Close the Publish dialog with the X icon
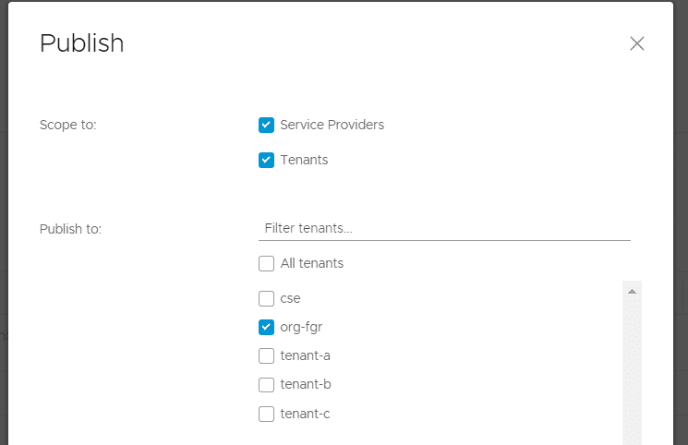The image size is (688, 445). 636,43
